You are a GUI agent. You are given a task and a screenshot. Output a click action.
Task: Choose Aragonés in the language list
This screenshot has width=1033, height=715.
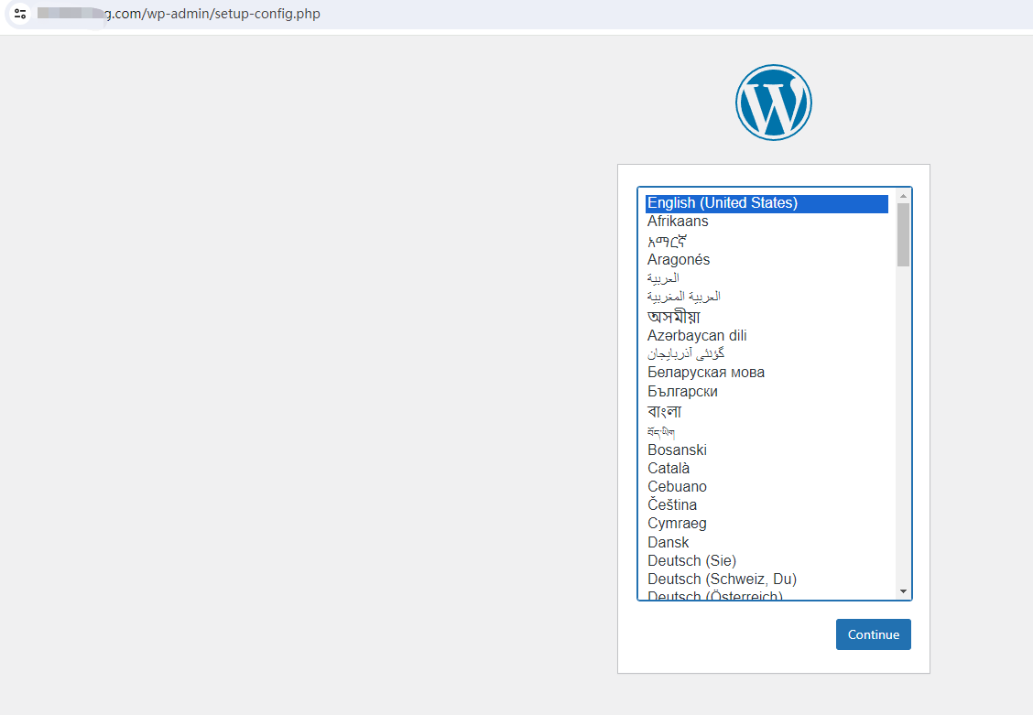[767, 259]
